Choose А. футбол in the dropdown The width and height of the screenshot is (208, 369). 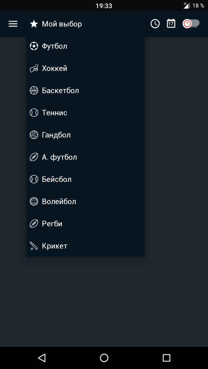(86, 157)
